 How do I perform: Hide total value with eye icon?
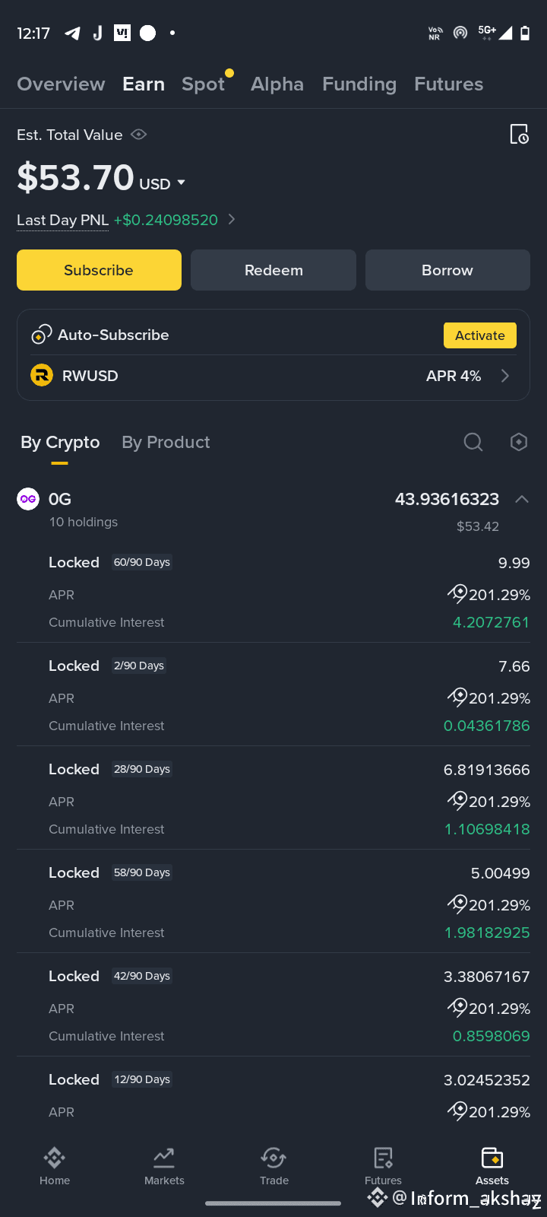(x=138, y=135)
